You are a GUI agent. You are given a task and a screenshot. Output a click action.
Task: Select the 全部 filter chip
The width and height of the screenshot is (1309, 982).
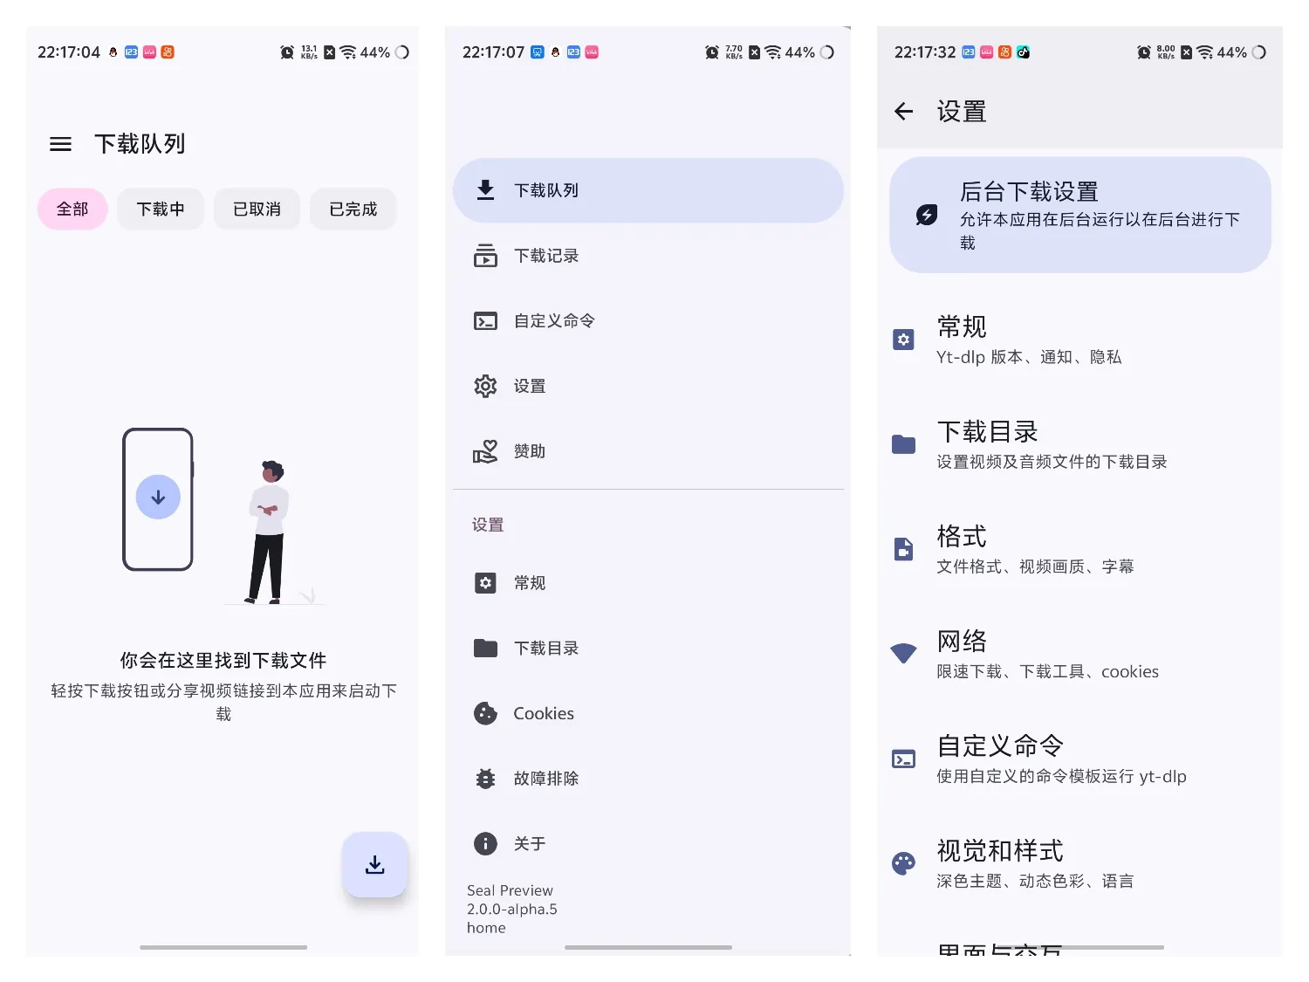pyautogui.click(x=72, y=209)
